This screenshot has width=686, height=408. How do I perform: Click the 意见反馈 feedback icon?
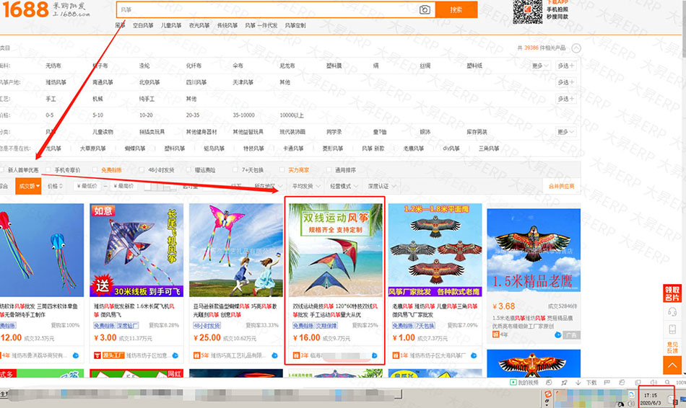pos(672,347)
